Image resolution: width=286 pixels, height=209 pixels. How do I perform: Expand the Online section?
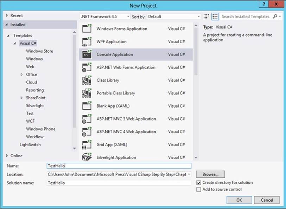click(x=7, y=156)
